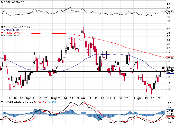Click the Jul month label on date axis
Screen dimensions: 176x125
[x=109, y=98]
